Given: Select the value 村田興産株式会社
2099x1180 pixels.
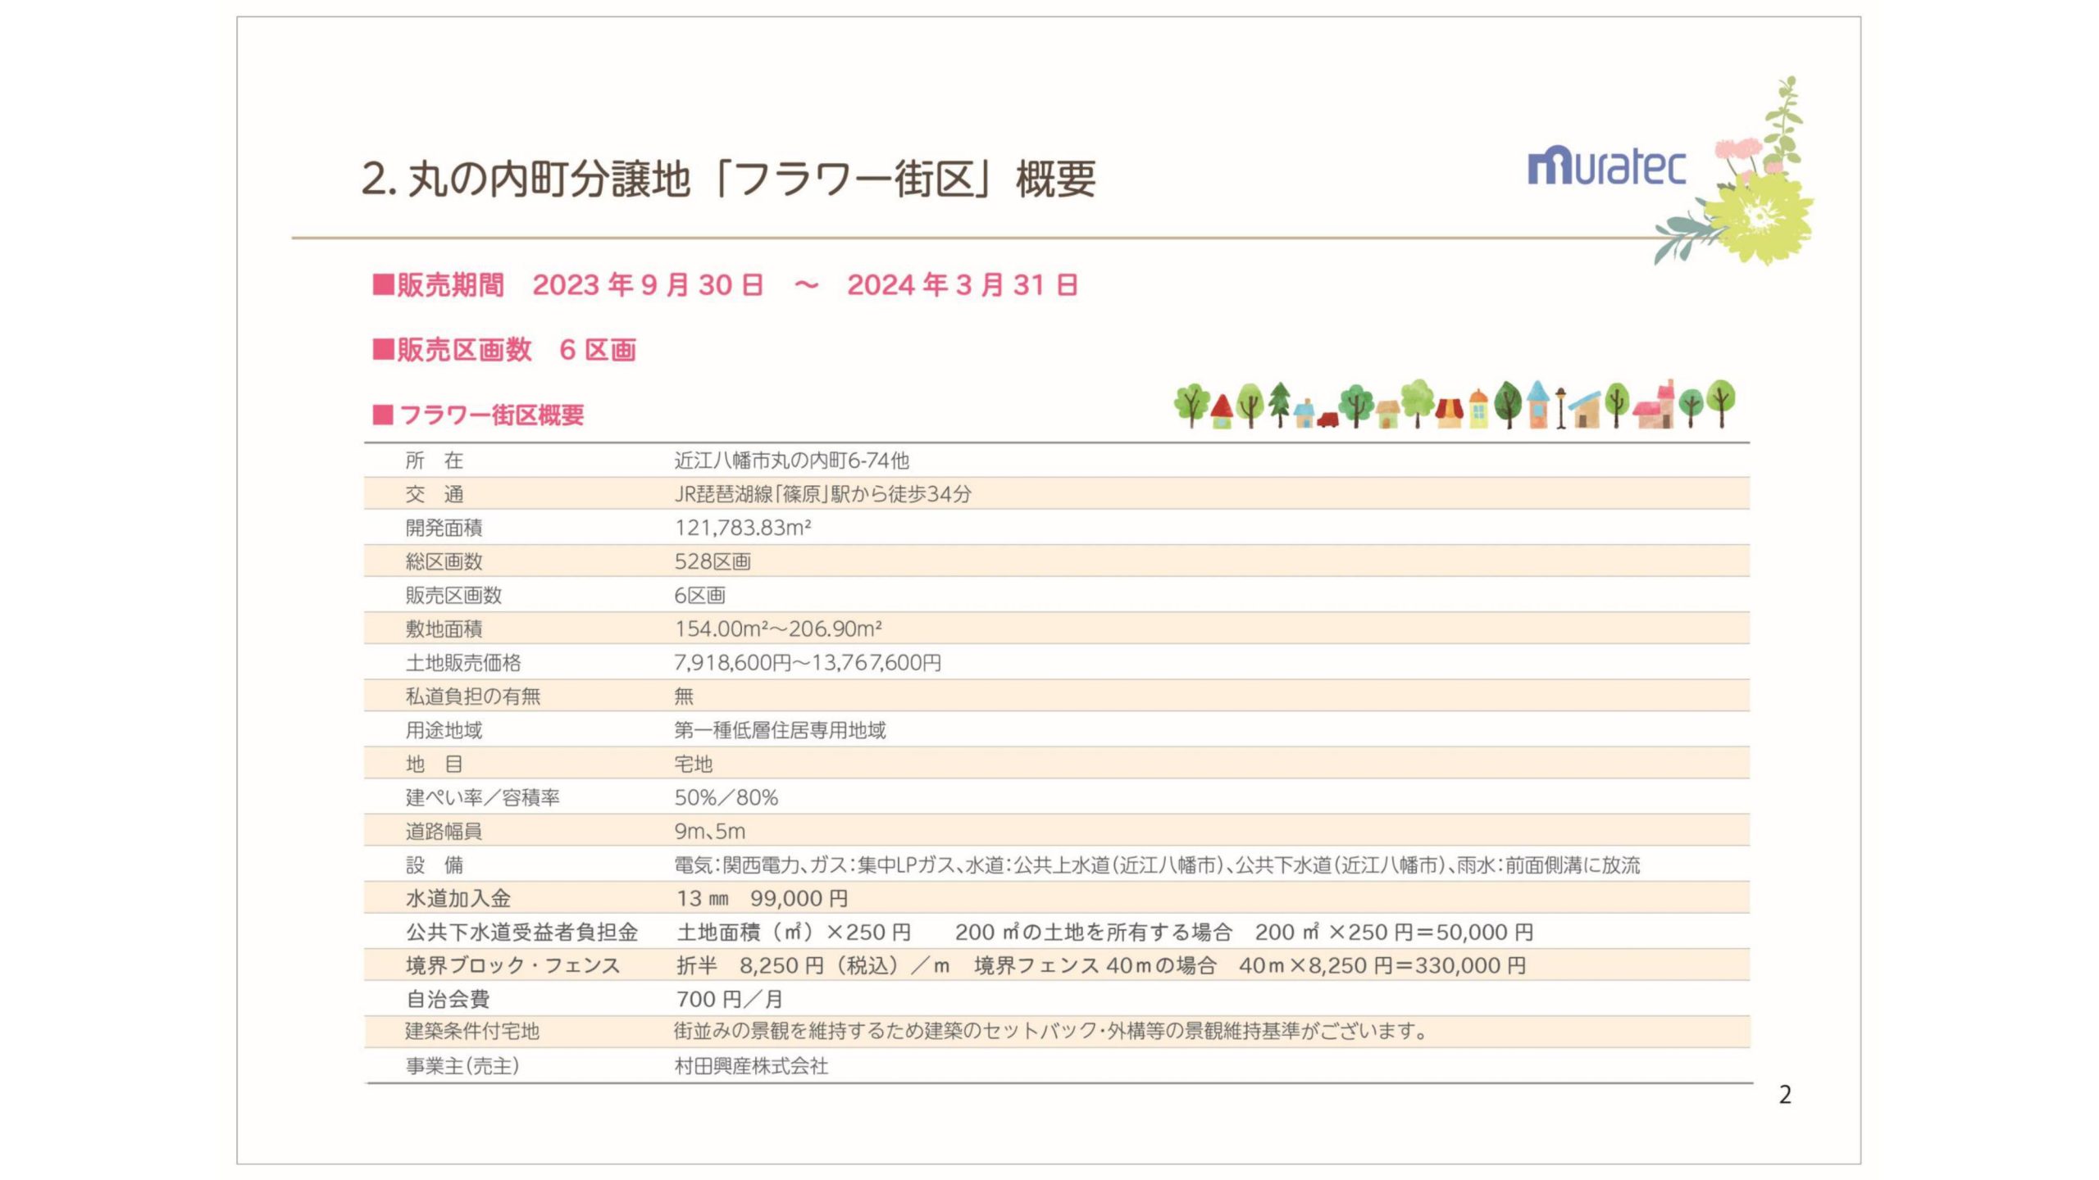Looking at the screenshot, I should tap(751, 1065).
